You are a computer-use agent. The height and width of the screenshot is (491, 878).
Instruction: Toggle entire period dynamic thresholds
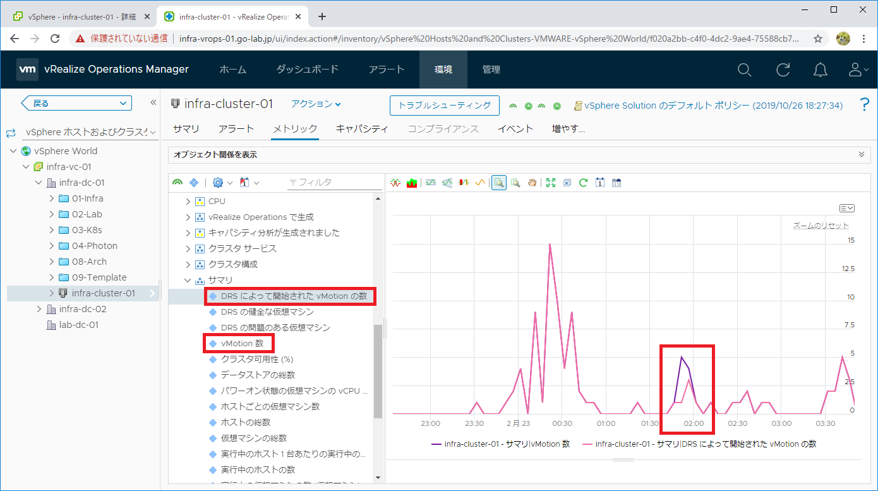[x=447, y=183]
